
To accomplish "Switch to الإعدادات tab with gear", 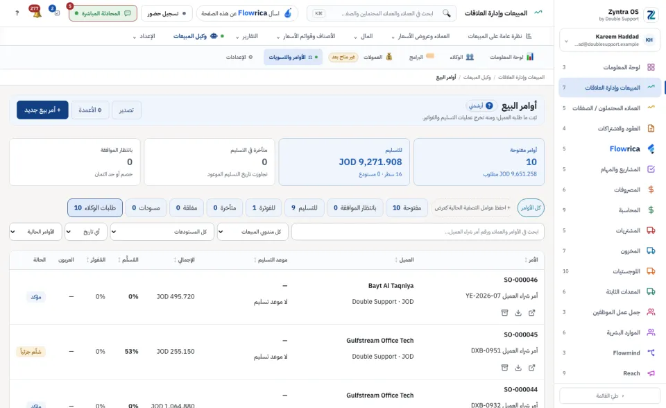I will click(x=239, y=57).
